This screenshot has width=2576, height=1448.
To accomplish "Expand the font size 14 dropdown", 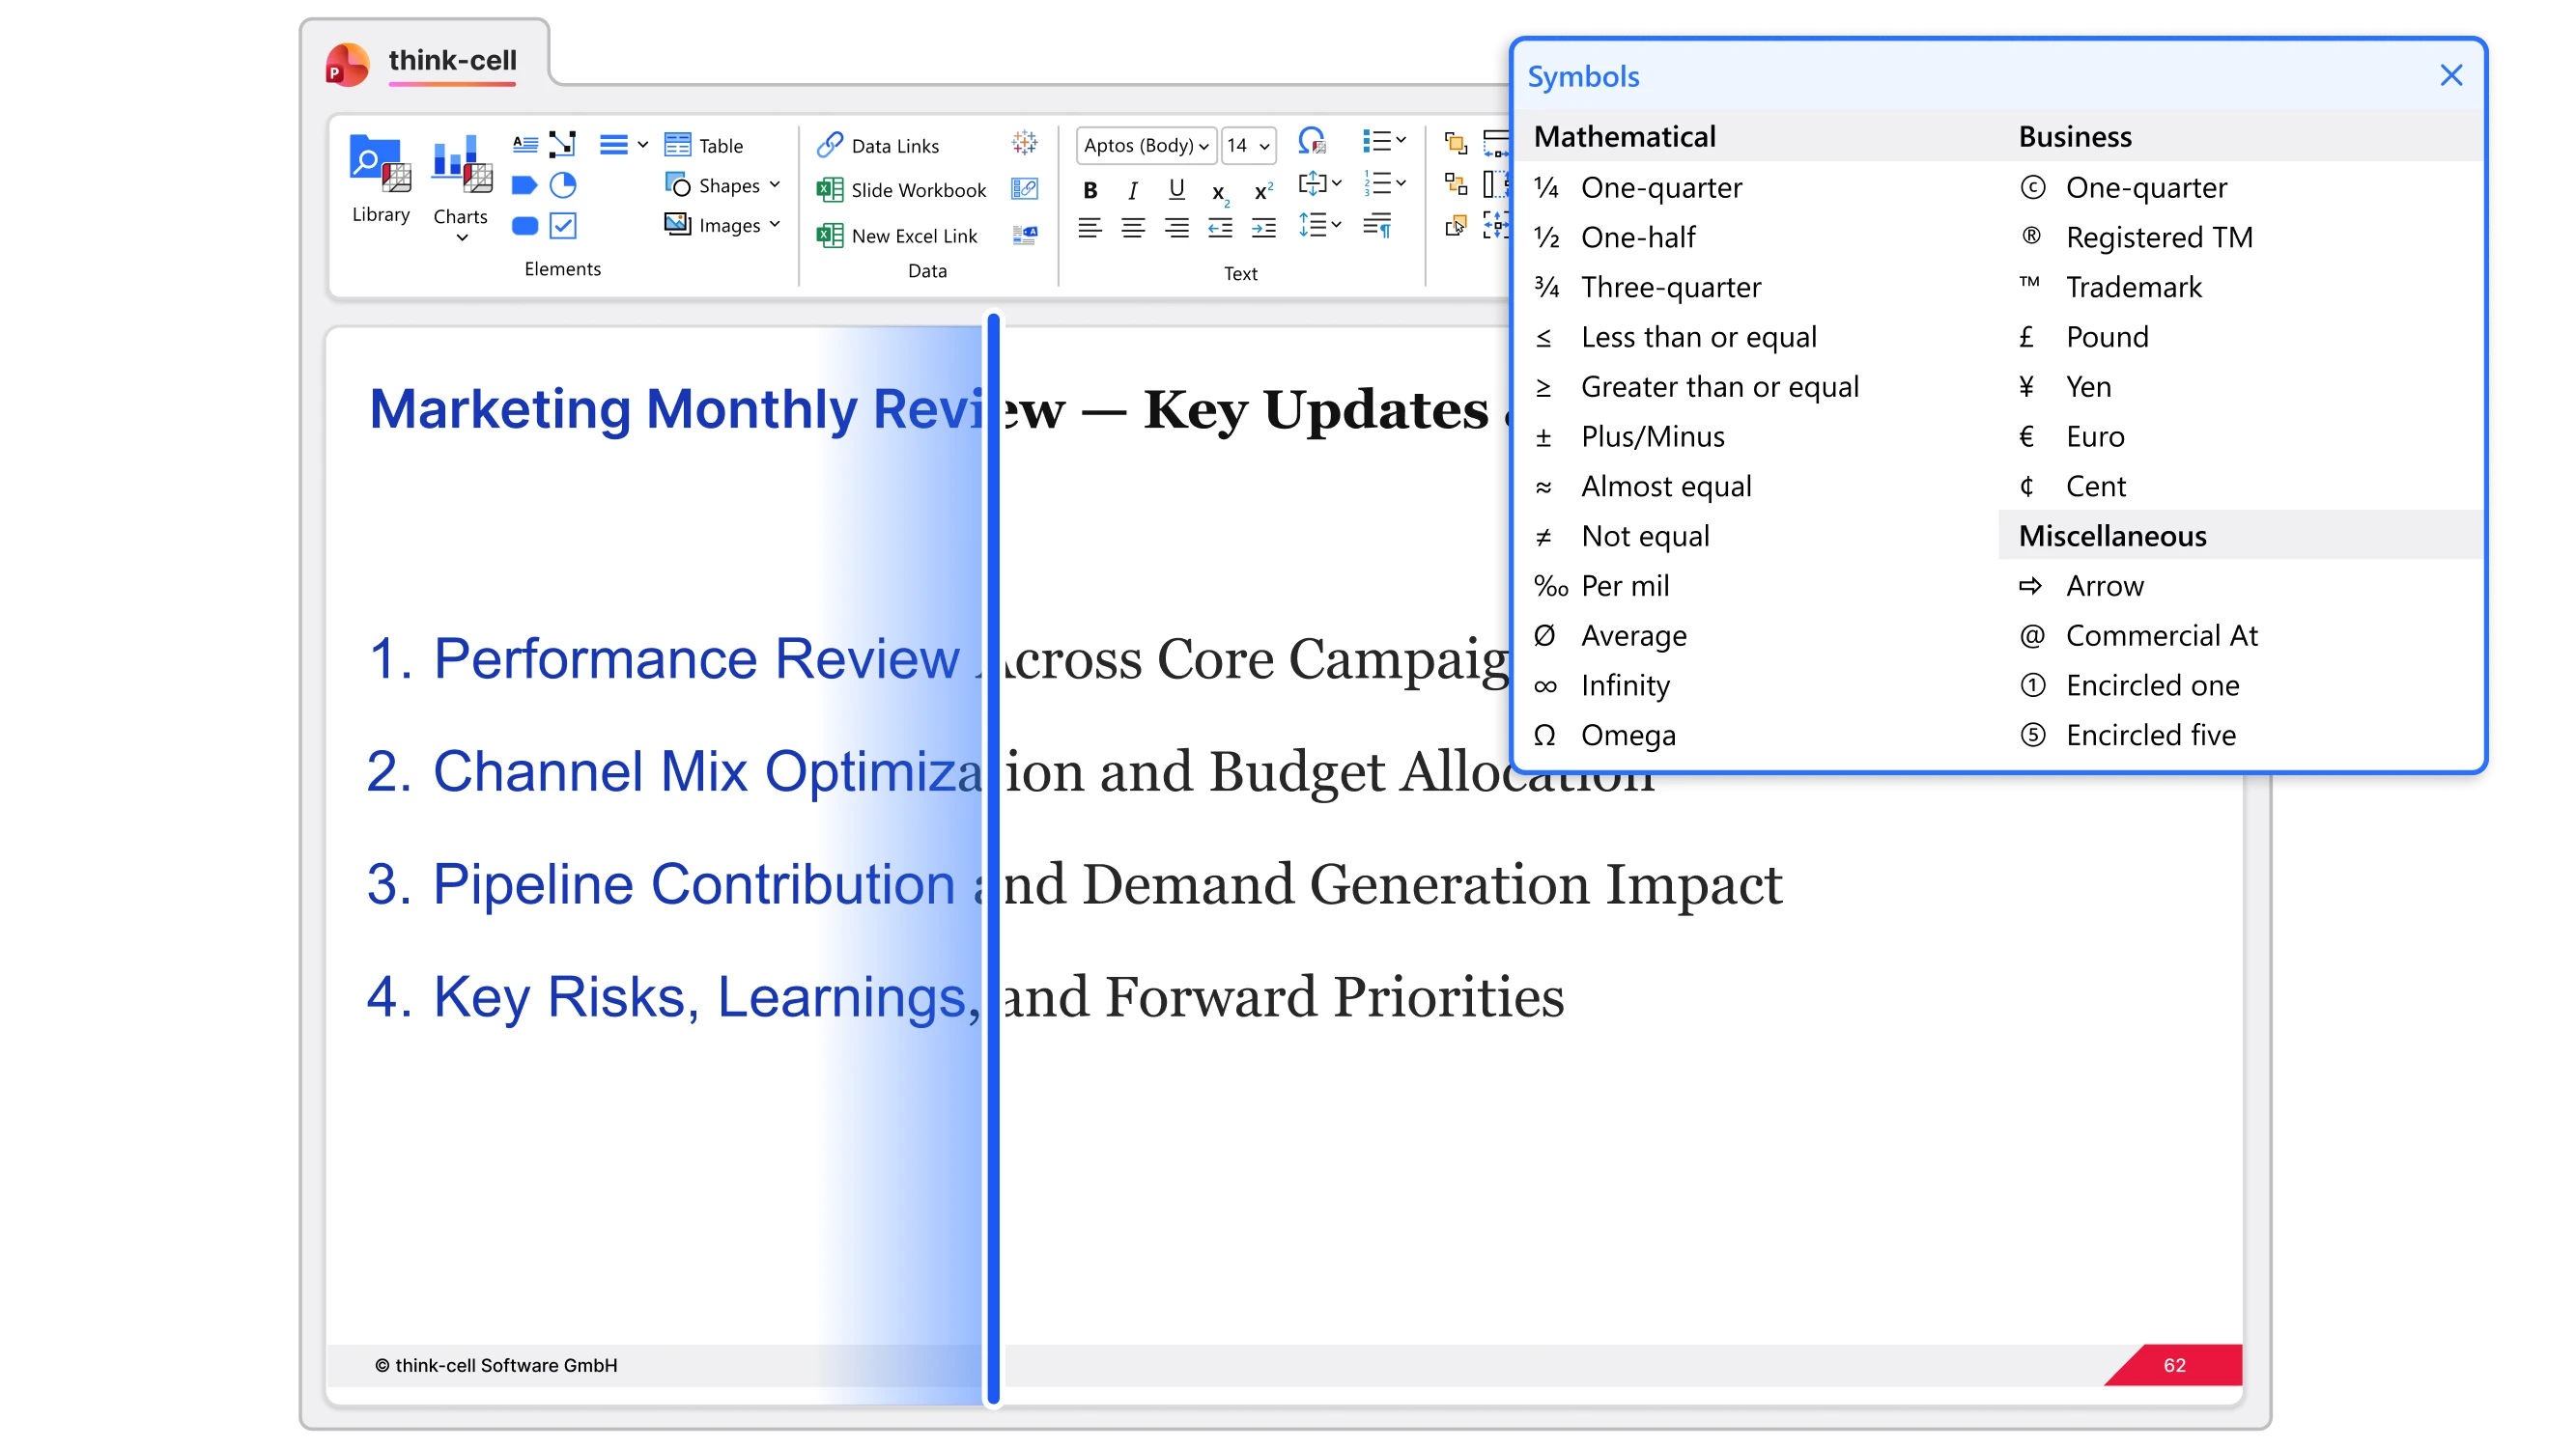I will point(1264,146).
